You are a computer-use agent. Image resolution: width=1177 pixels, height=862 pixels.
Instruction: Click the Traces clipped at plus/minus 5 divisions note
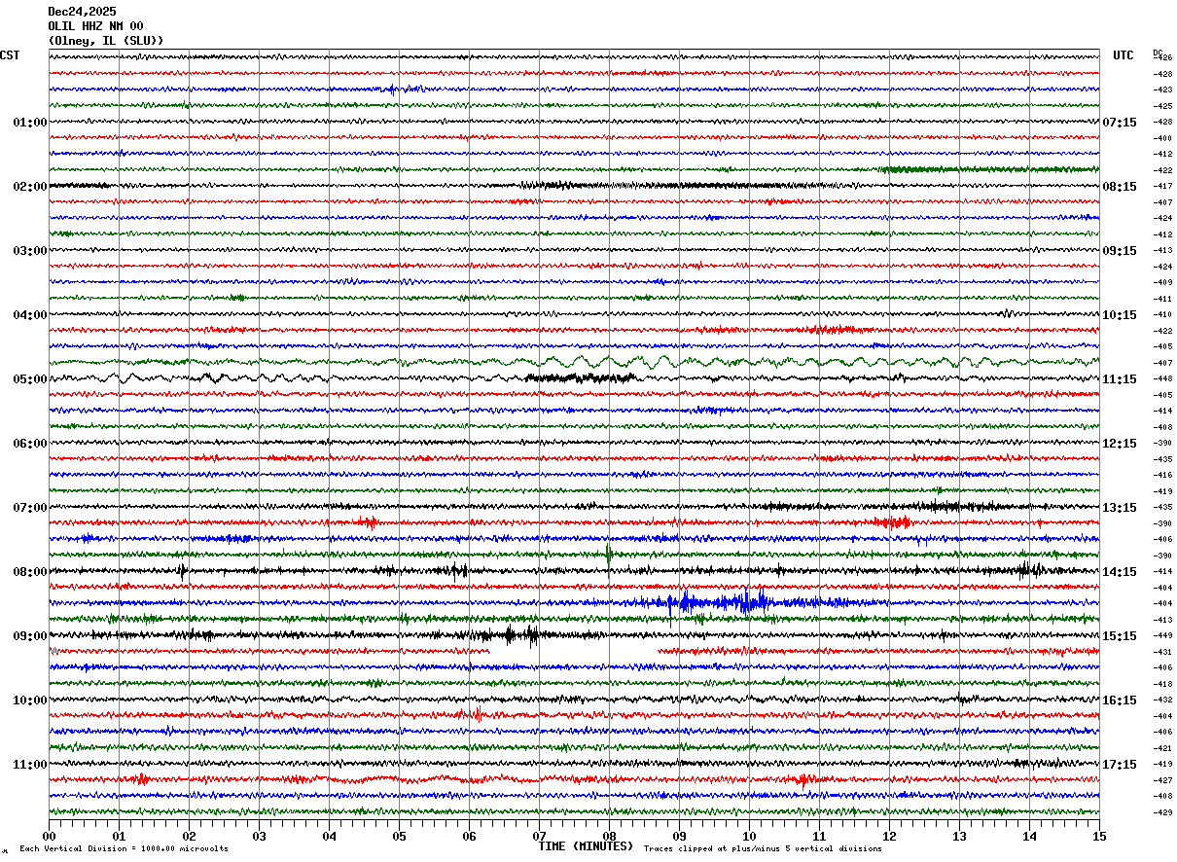click(763, 849)
